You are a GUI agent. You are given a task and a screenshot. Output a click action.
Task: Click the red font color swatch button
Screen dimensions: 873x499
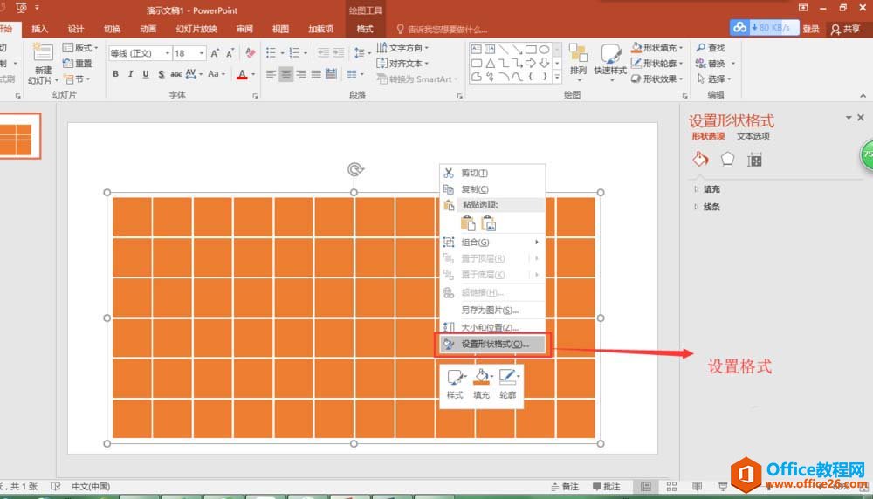[242, 75]
